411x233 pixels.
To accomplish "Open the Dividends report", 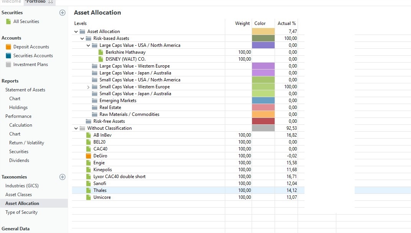I will pyautogui.click(x=19, y=160).
